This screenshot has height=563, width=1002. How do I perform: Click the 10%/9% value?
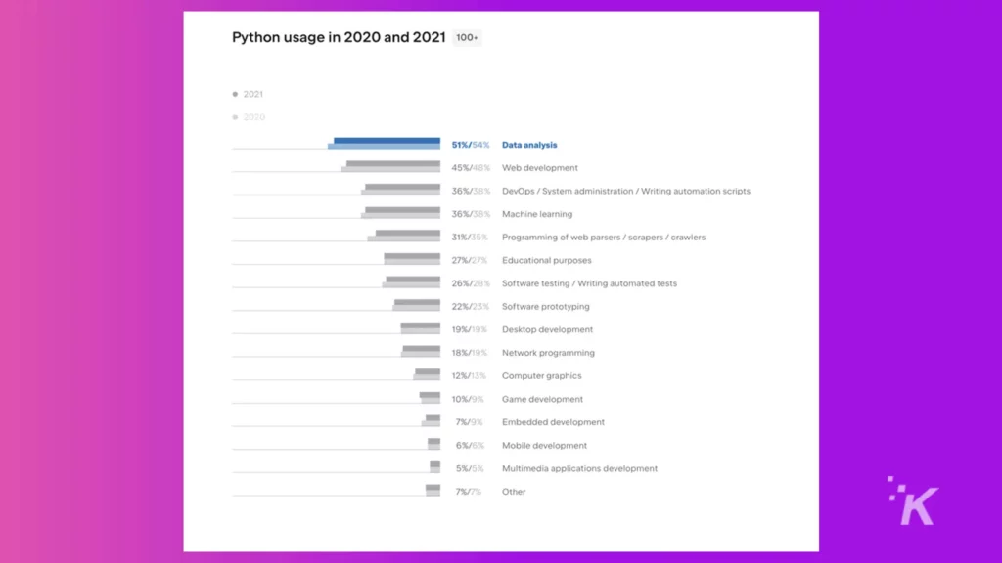(468, 399)
